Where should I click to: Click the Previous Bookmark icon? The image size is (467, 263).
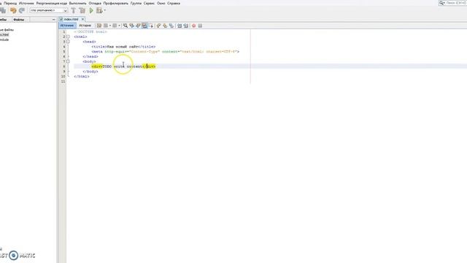[159, 26]
